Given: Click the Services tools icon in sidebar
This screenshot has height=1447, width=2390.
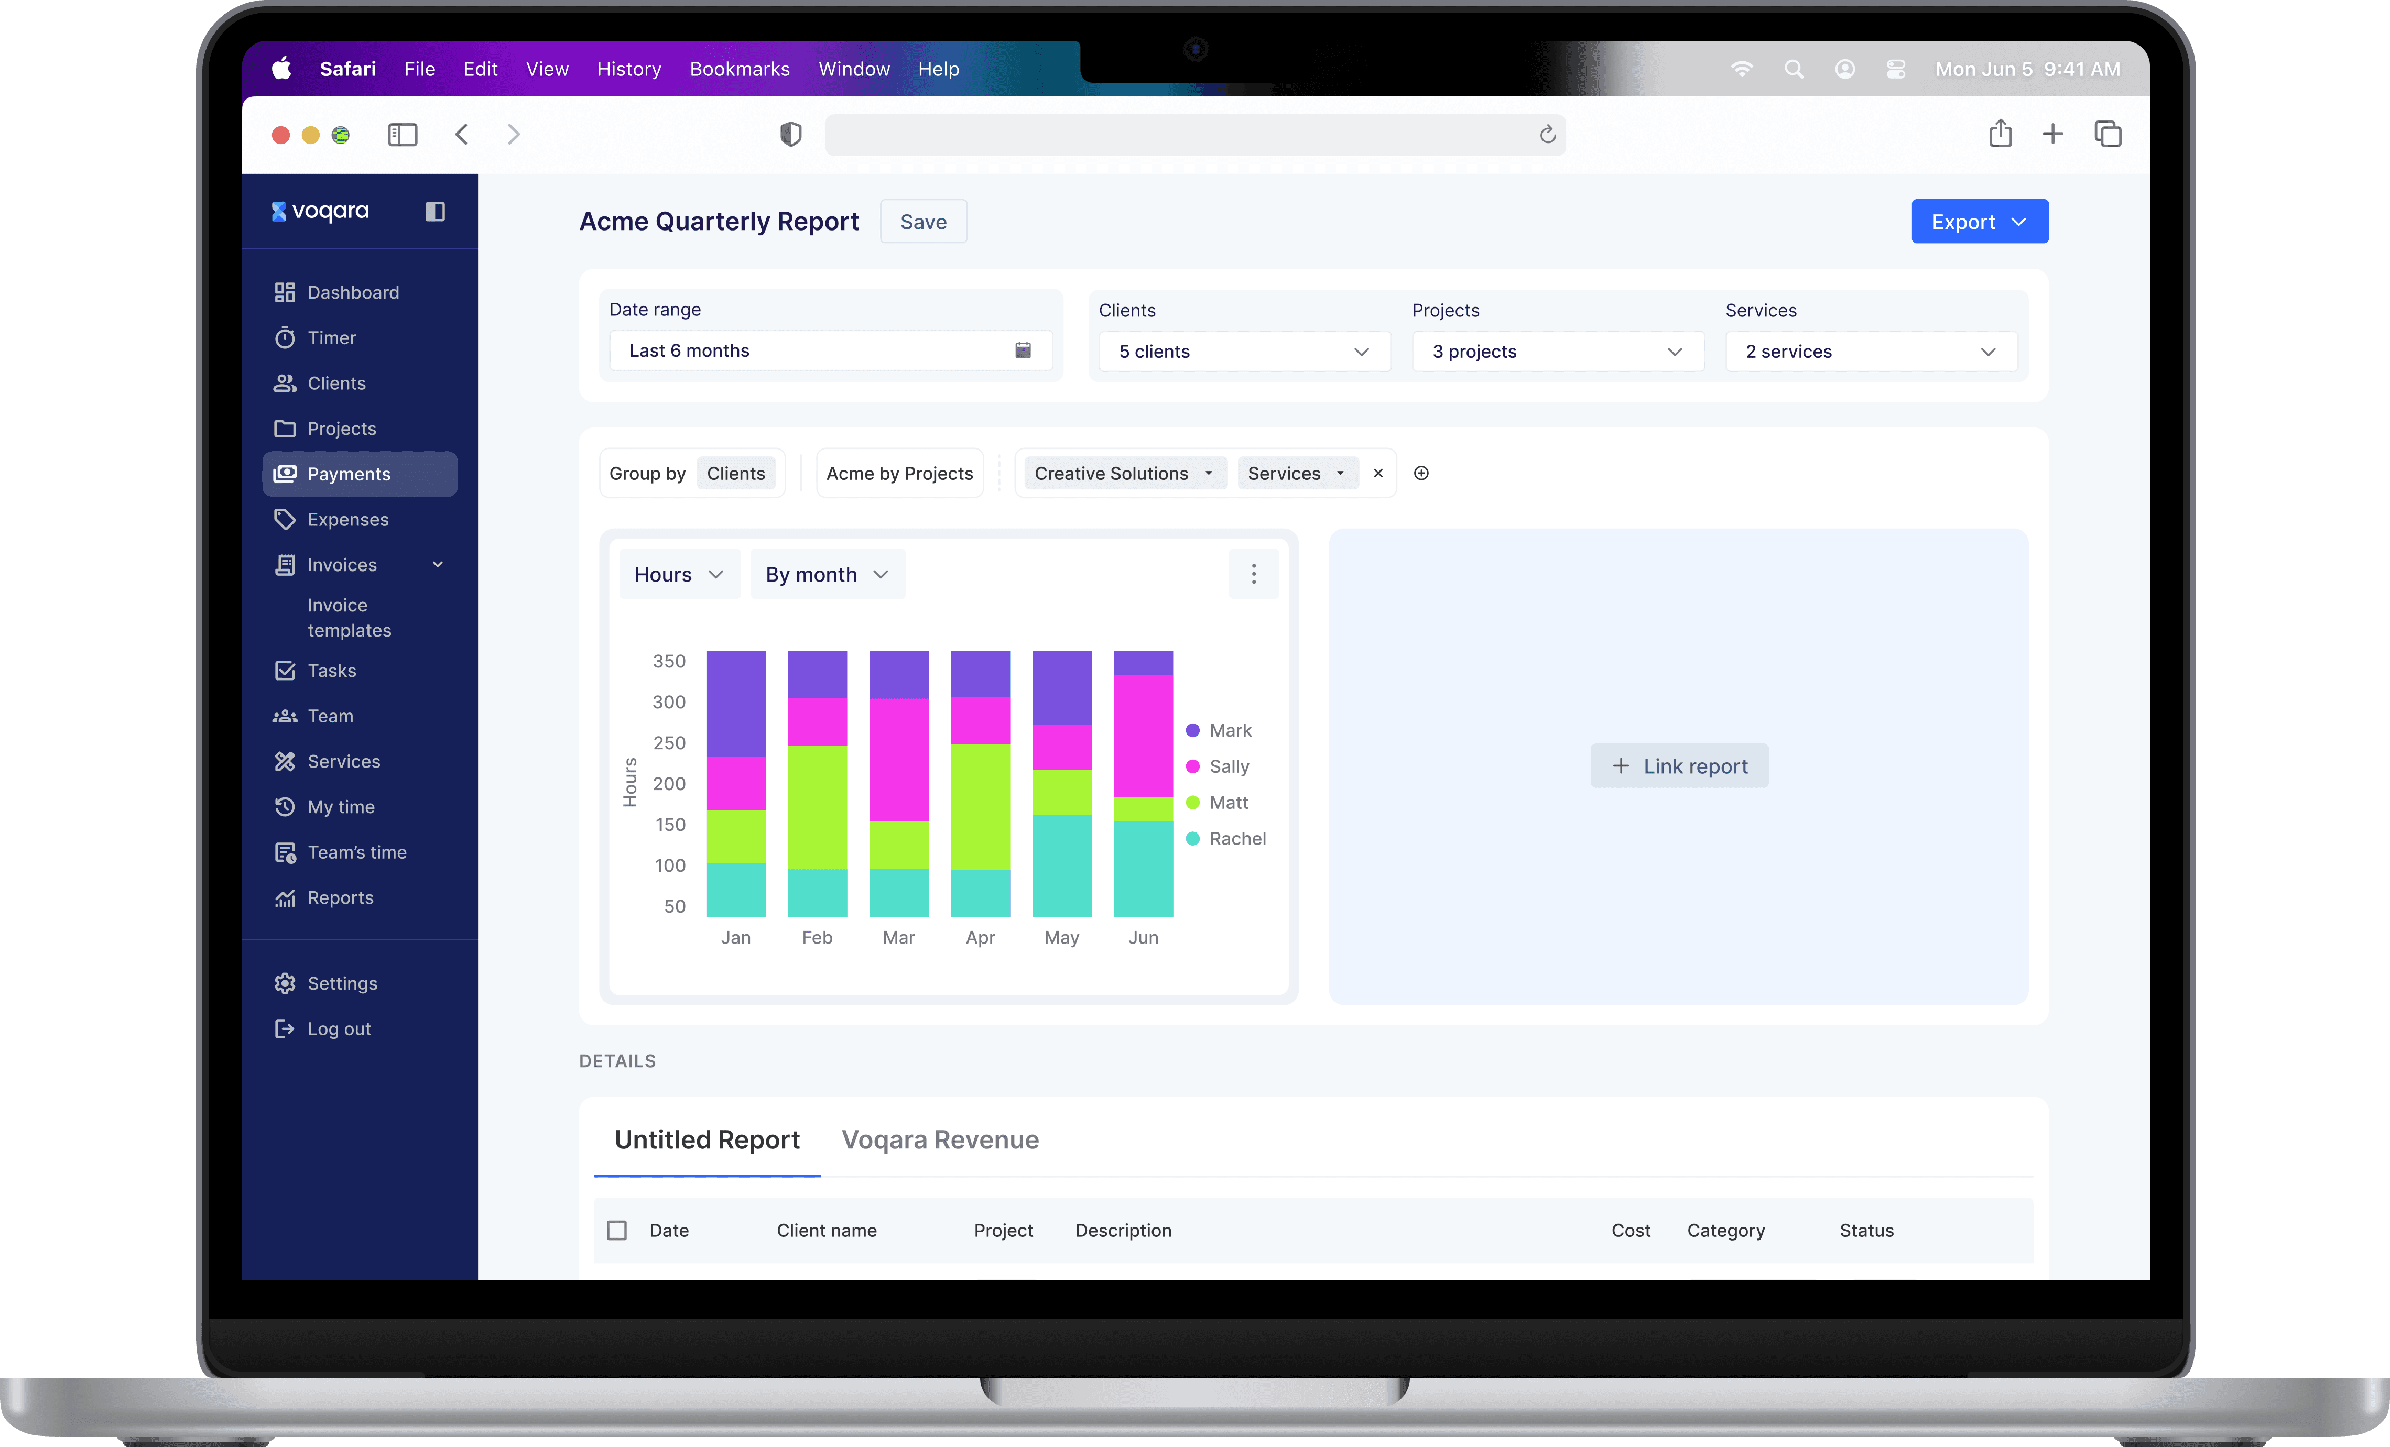Looking at the screenshot, I should (284, 761).
